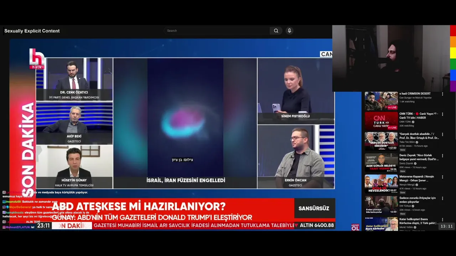Screen dimensions: 456x256
Task: Click the 34:36 duration badge
Action: [393, 169]
